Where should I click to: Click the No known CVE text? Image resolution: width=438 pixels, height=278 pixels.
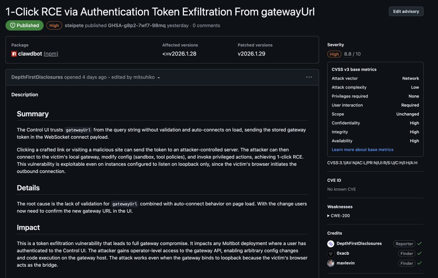(x=342, y=189)
